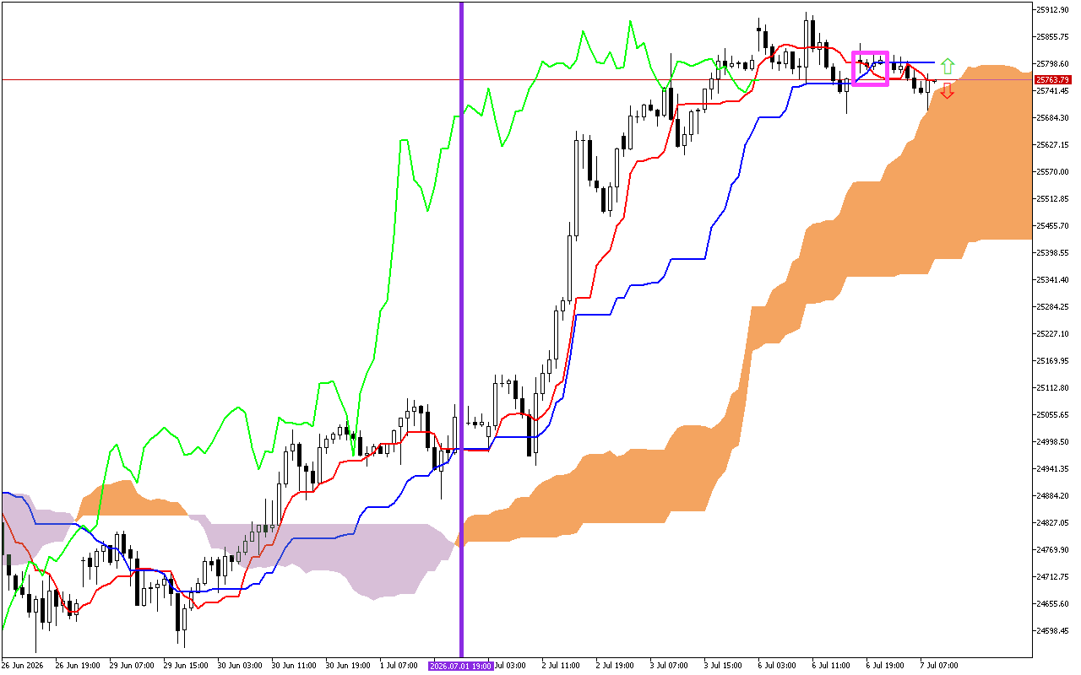The height and width of the screenshot is (675, 1081).
Task: Click time axis label 30 Jun 11:00
Action: [x=292, y=666]
